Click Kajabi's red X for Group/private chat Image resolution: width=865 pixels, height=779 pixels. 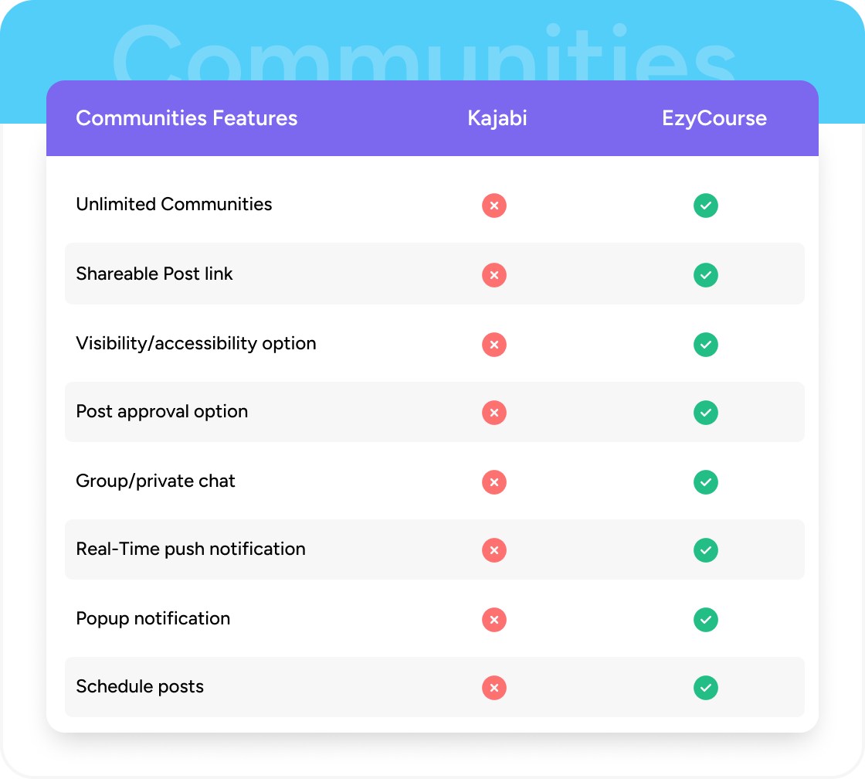tap(494, 482)
